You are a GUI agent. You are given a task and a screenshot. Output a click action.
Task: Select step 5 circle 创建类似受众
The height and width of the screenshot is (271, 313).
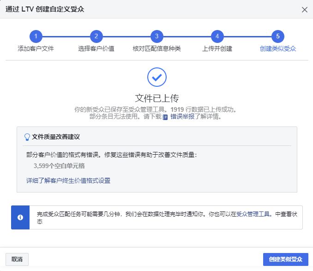277,36
